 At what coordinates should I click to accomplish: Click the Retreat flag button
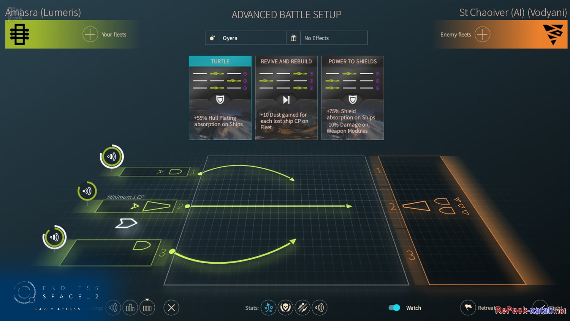click(x=468, y=308)
